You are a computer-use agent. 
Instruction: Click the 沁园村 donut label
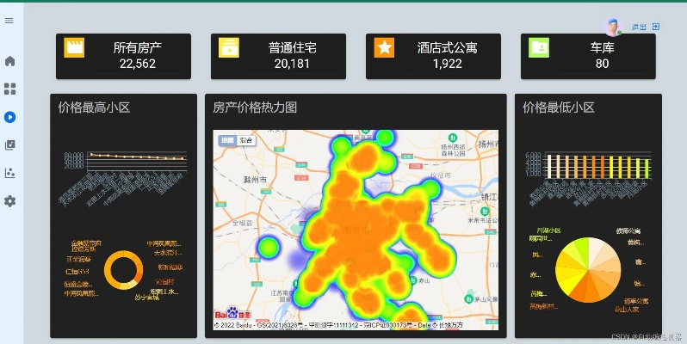[165, 282]
